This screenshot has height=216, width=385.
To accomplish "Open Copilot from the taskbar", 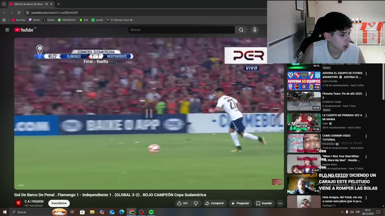I will [x=102, y=212].
